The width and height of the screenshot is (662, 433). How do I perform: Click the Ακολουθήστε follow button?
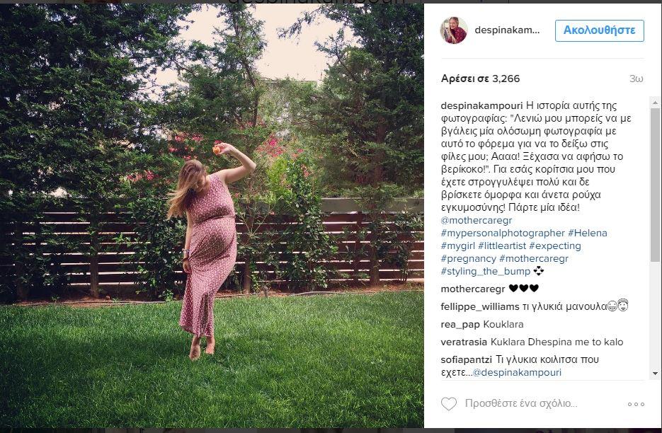point(600,30)
